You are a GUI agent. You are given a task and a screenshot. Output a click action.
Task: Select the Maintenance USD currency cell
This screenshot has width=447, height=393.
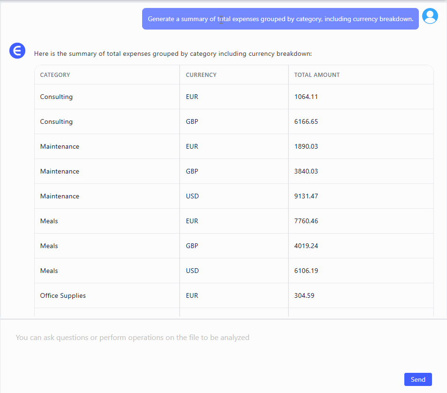(x=192, y=196)
